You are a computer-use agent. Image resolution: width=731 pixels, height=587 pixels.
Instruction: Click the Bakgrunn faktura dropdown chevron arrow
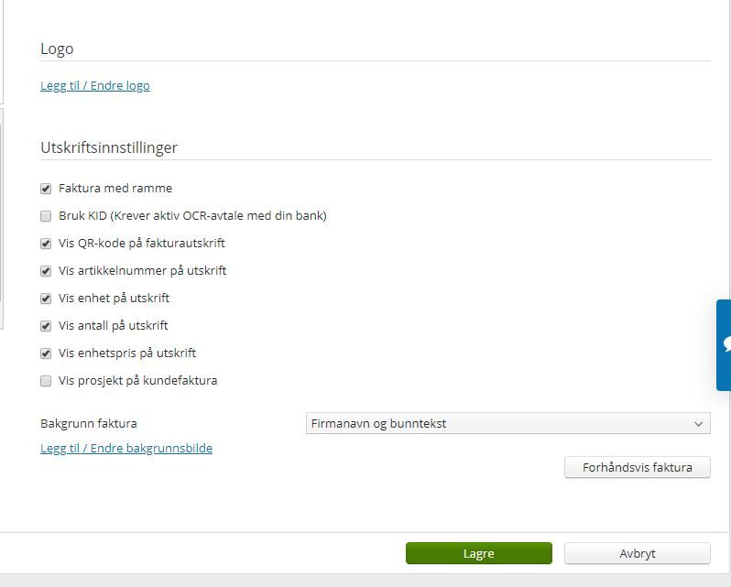point(699,424)
